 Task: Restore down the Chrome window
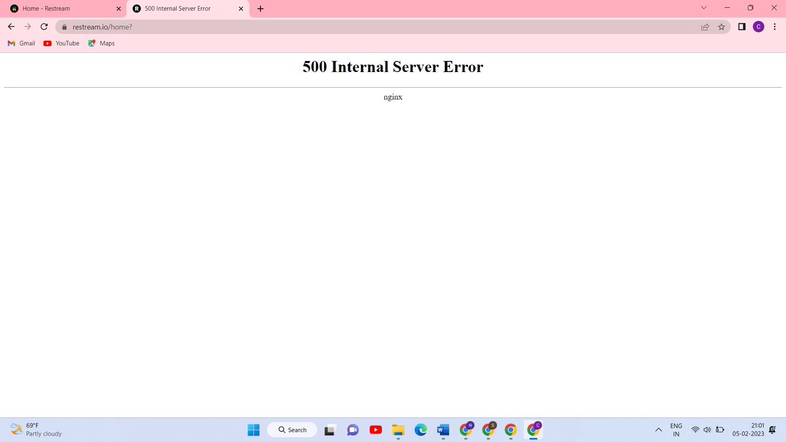click(751, 9)
